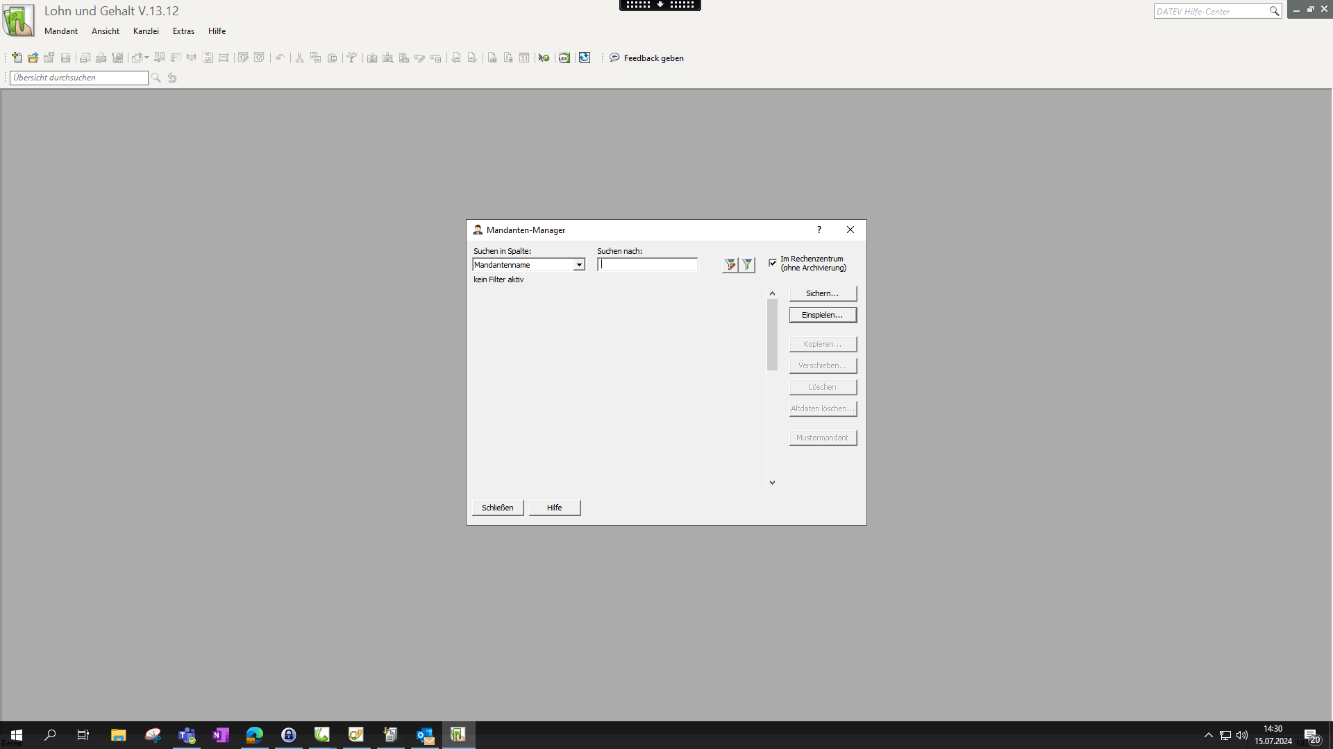1333x749 pixels.
Task: Click the remove filter funnel icon
Action: 747,265
